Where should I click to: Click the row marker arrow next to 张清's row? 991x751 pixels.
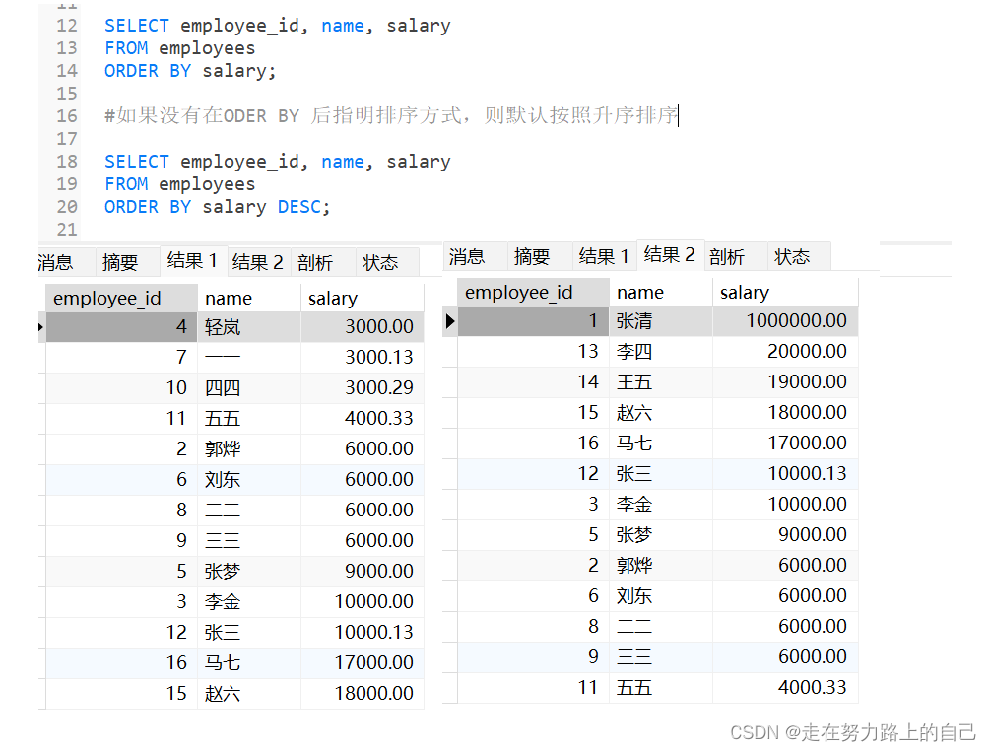pos(450,320)
